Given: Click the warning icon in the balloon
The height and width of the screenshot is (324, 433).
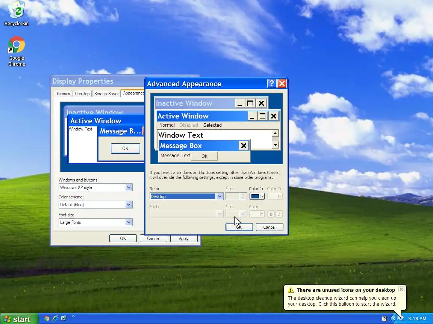Looking at the screenshot, I should click(x=291, y=290).
